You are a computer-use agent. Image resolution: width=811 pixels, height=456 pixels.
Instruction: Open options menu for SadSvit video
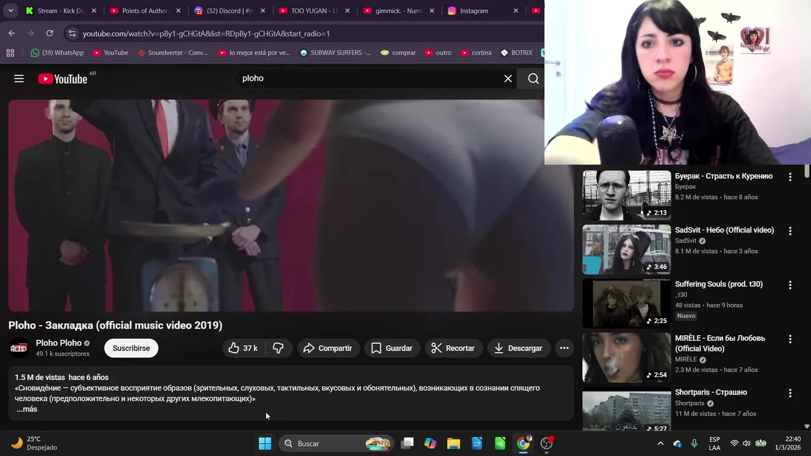[789, 231]
